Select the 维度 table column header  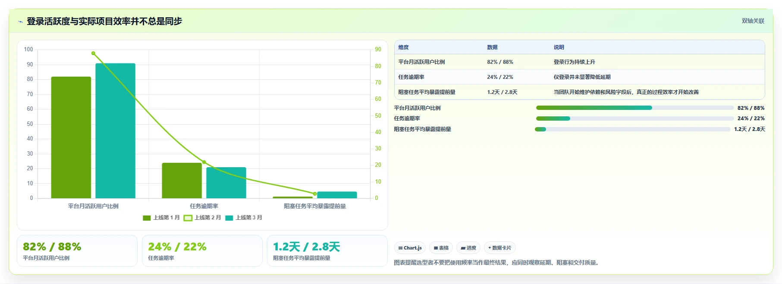(403, 47)
